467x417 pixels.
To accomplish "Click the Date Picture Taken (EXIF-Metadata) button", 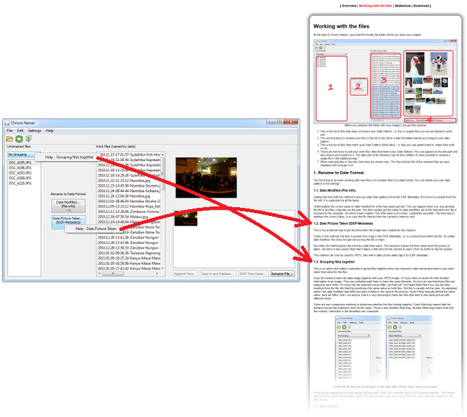I will pyautogui.click(x=68, y=221).
